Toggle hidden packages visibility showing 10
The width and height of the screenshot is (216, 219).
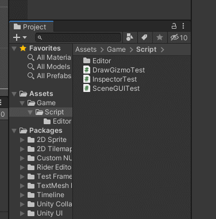coord(179,37)
